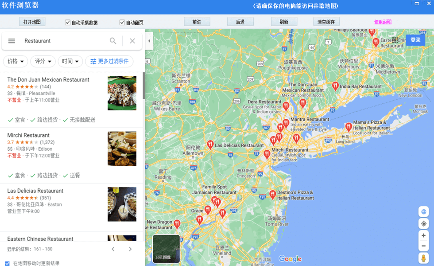The width and height of the screenshot is (434, 266).
Task: Open The Don Juan Mexican Restaurant photo
Action: [122, 93]
